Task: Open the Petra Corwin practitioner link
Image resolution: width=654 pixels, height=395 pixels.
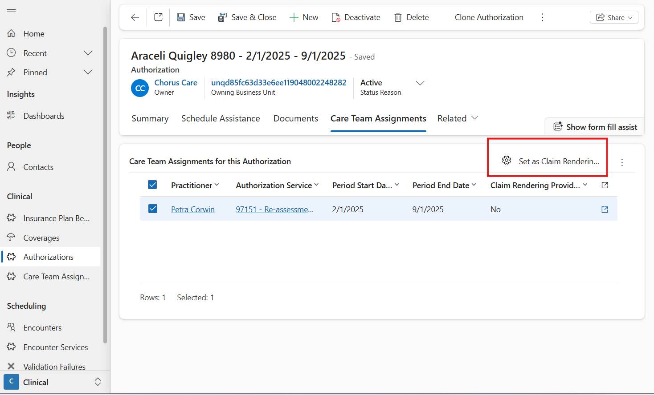Action: 193,210
